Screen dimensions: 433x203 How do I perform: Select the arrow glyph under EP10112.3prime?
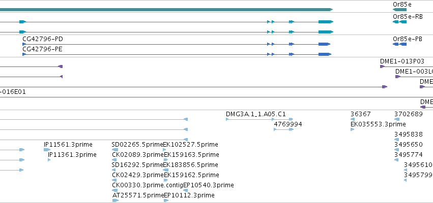[166, 200]
